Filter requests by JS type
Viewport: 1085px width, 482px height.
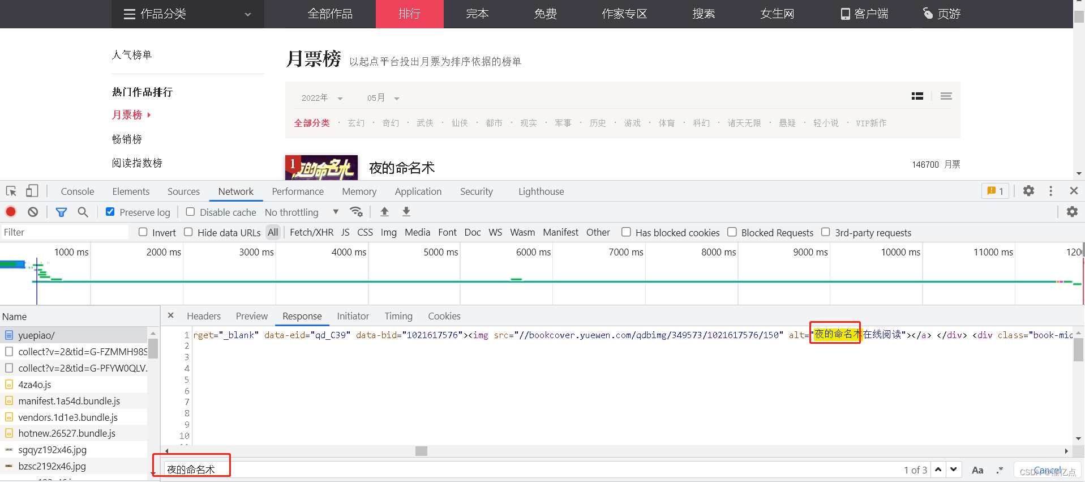[x=345, y=232]
